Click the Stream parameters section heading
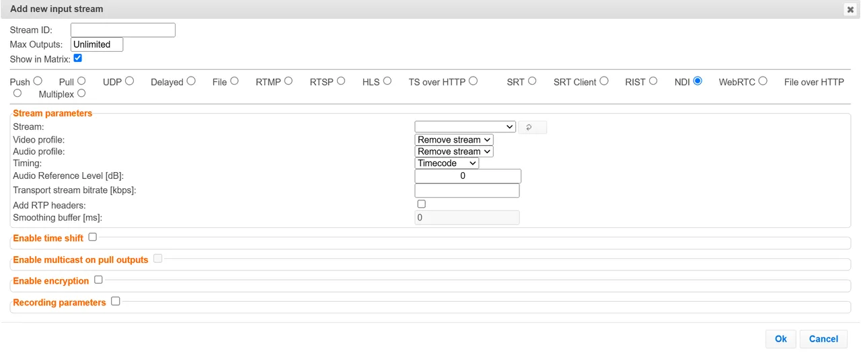861x355 pixels. point(52,114)
